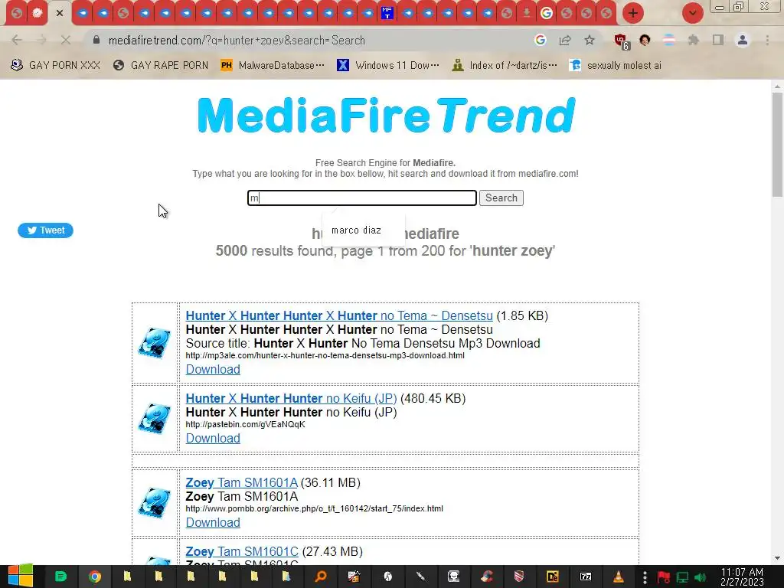Open the uBlock Origin extension icon

coord(621,41)
